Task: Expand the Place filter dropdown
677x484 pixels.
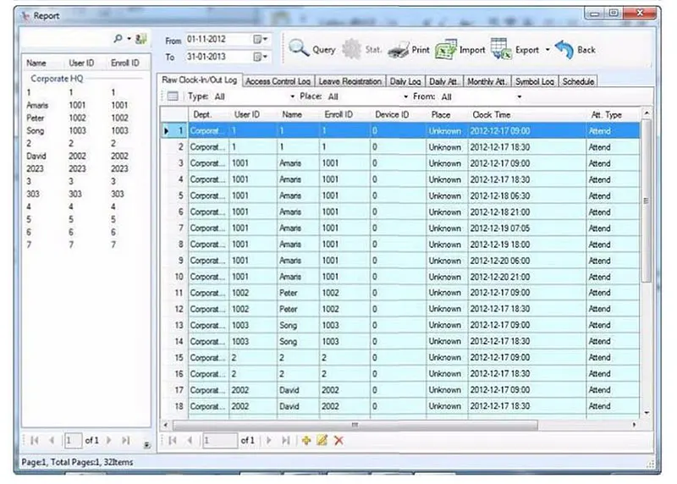Action: (x=405, y=96)
